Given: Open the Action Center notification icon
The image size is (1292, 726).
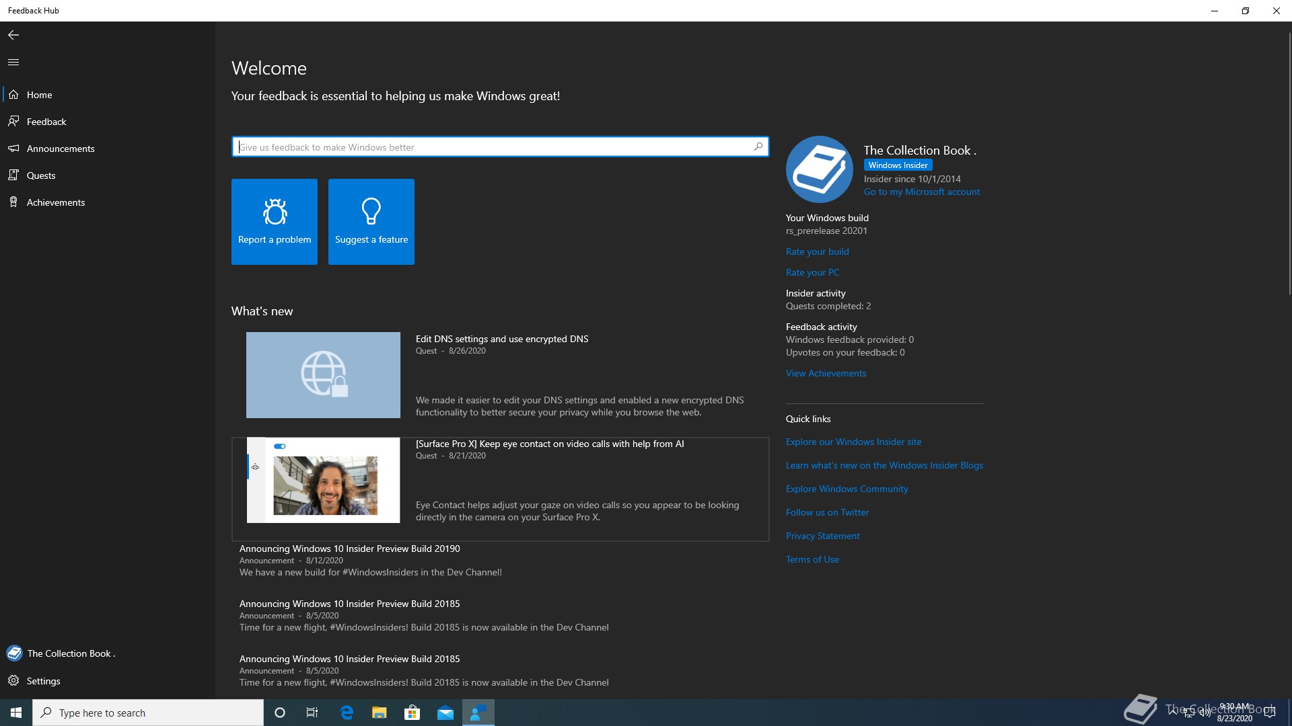Looking at the screenshot, I should (x=1270, y=713).
